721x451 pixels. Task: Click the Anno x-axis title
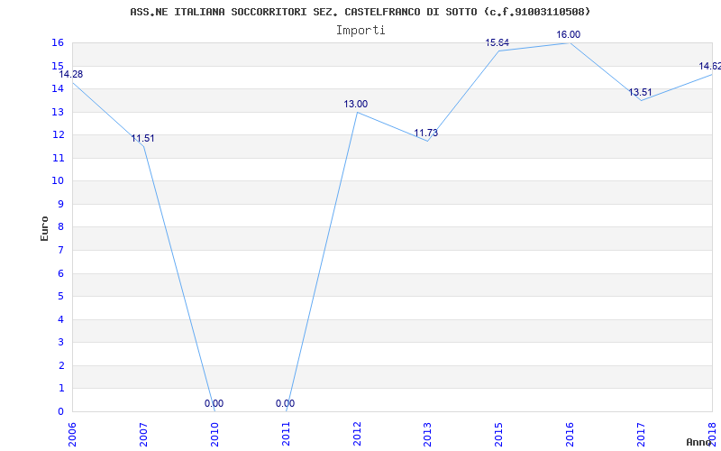(x=698, y=442)
